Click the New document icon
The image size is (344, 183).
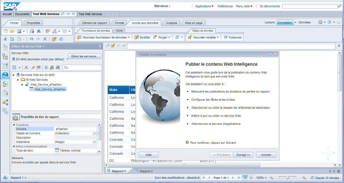click(x=6, y=31)
